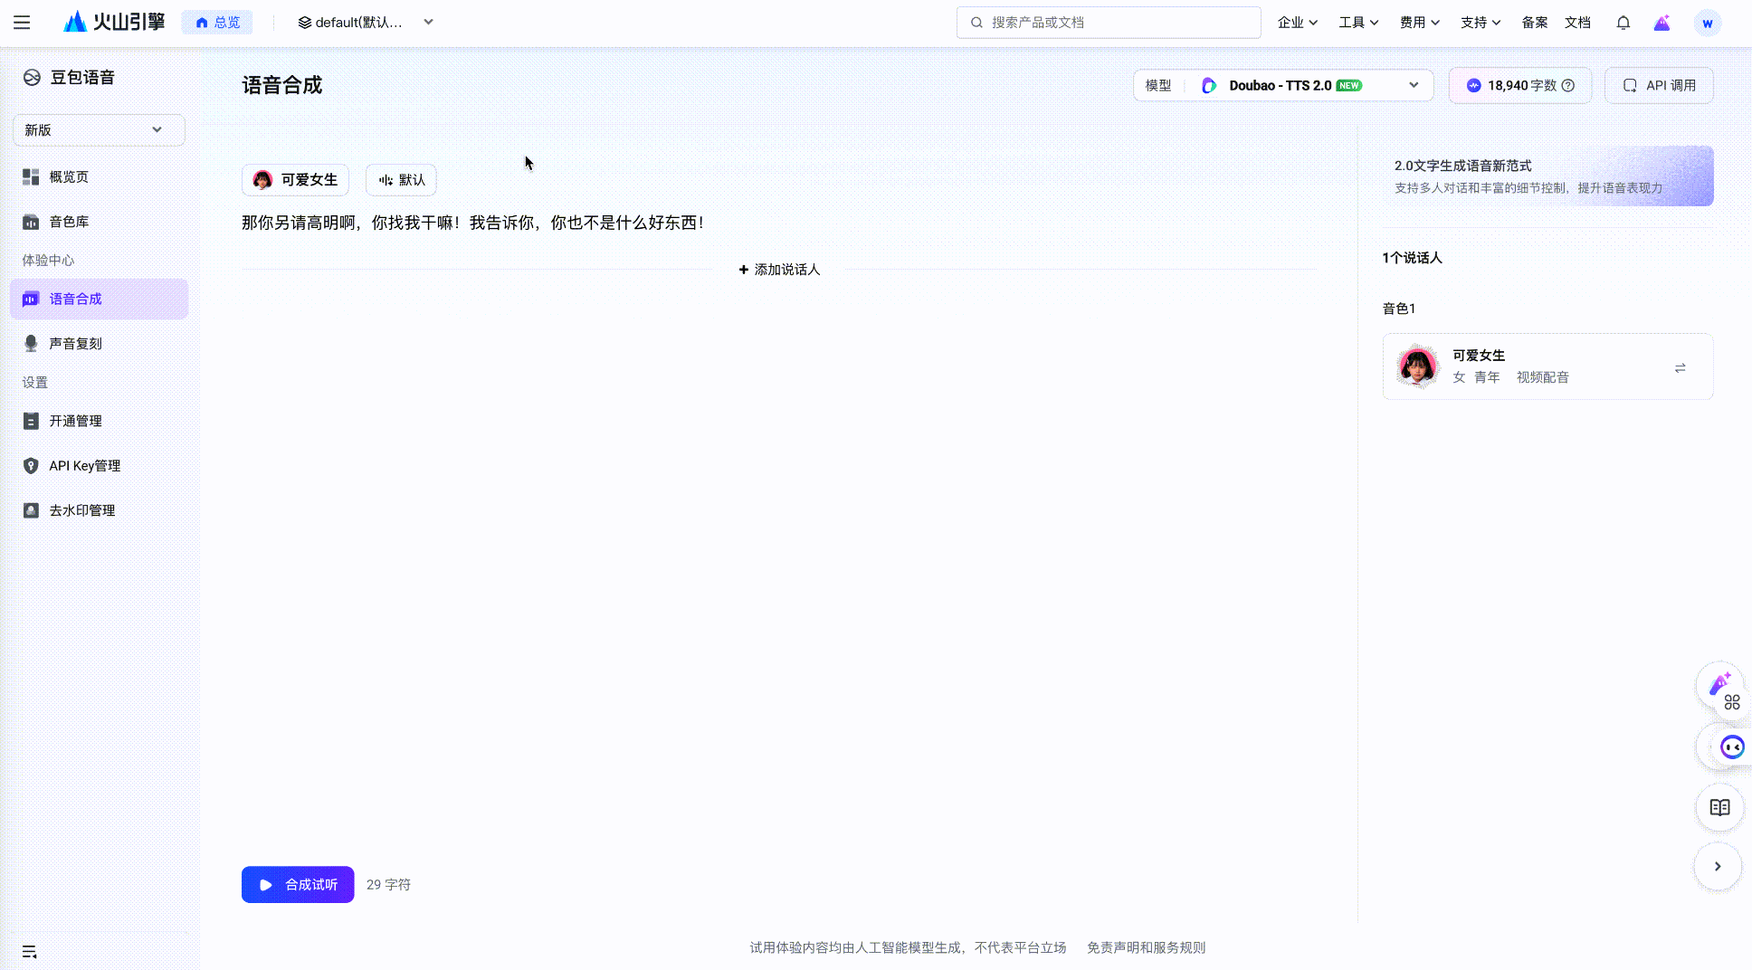Open the 企业 menu
The image size is (1752, 970).
[x=1297, y=23]
